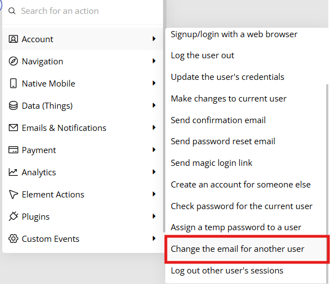Focus the Search for an action field

[82, 11]
